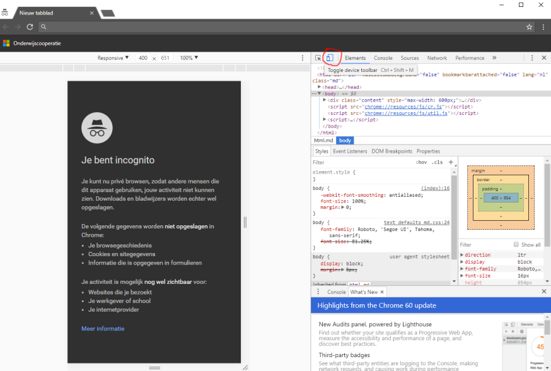Expand the head element node
The height and width of the screenshot is (371, 551).
point(320,87)
